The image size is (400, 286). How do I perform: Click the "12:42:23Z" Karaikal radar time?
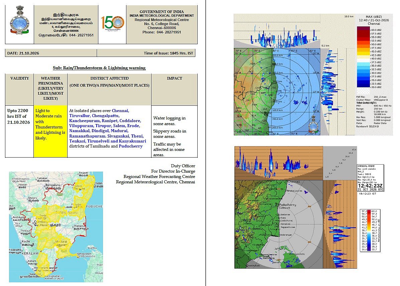point(370,186)
